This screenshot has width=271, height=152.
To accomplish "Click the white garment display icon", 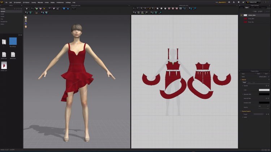I will point(26,17).
